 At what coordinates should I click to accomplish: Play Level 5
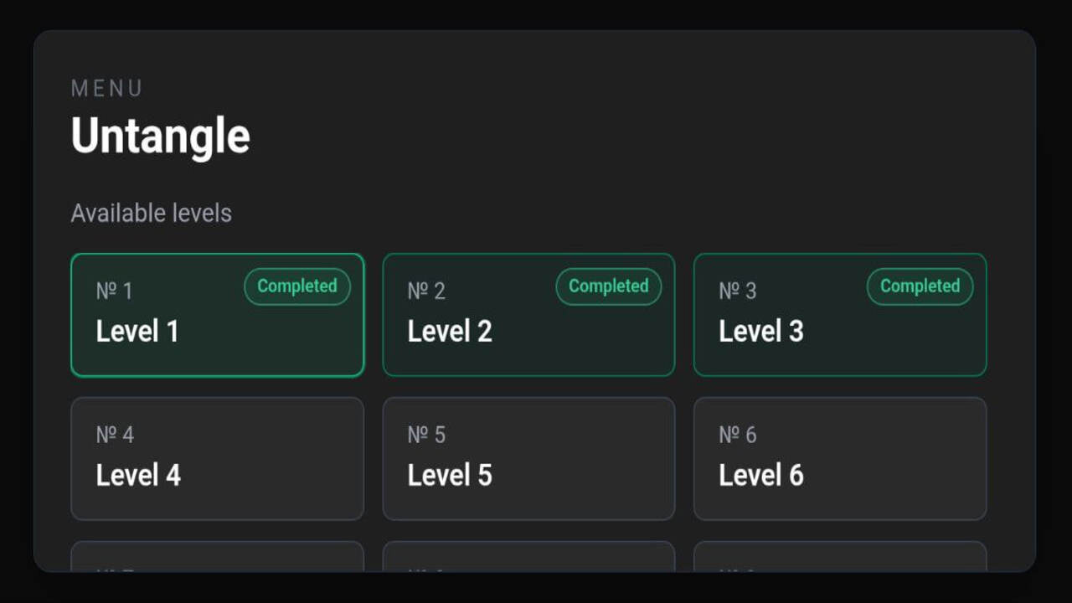(528, 458)
